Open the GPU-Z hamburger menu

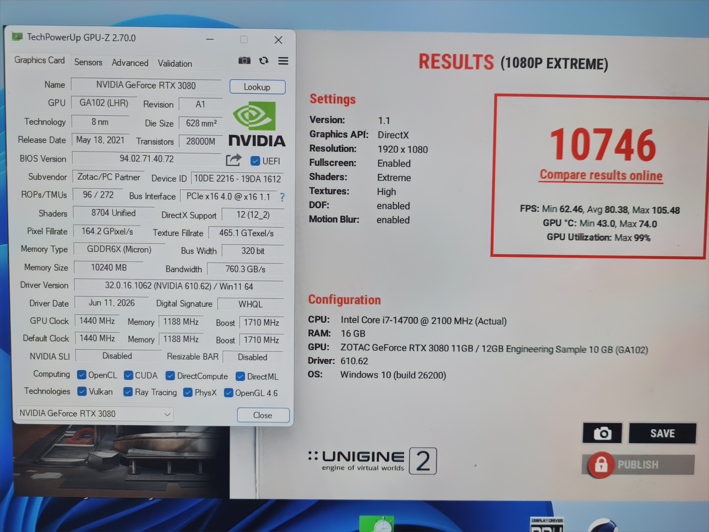[x=283, y=61]
